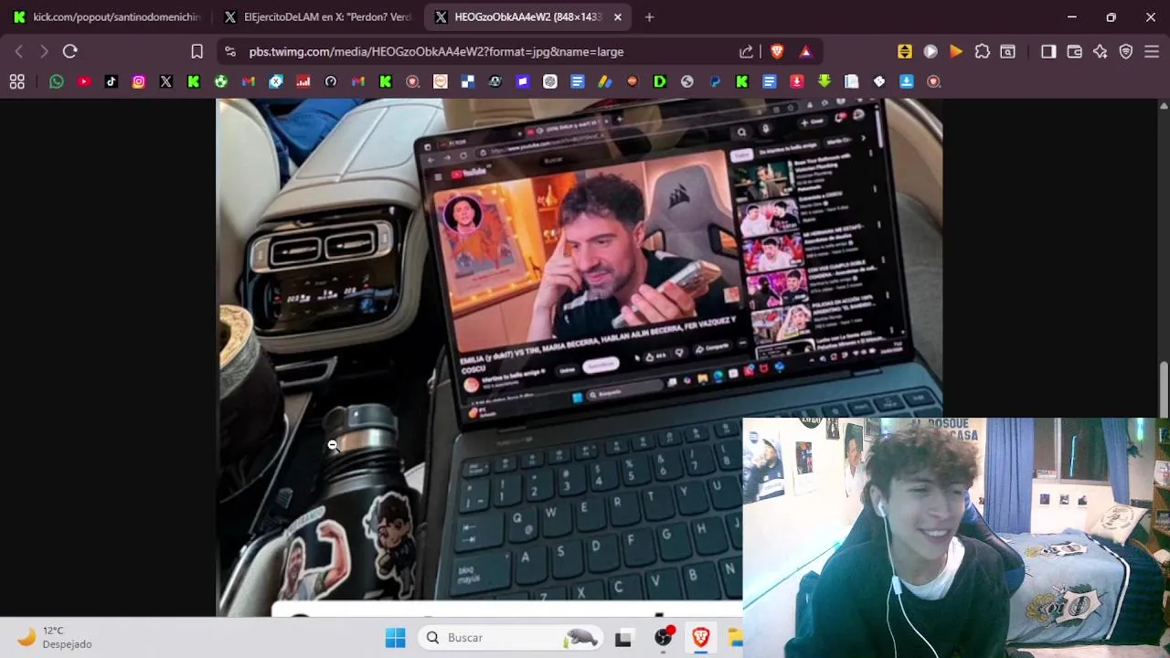The height and width of the screenshot is (658, 1170).
Task: Open Brave Rewards triangle icon
Action: (x=805, y=51)
